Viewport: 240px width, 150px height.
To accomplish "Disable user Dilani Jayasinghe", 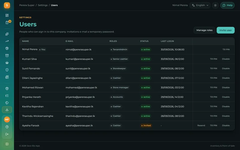I will coord(226,78).
